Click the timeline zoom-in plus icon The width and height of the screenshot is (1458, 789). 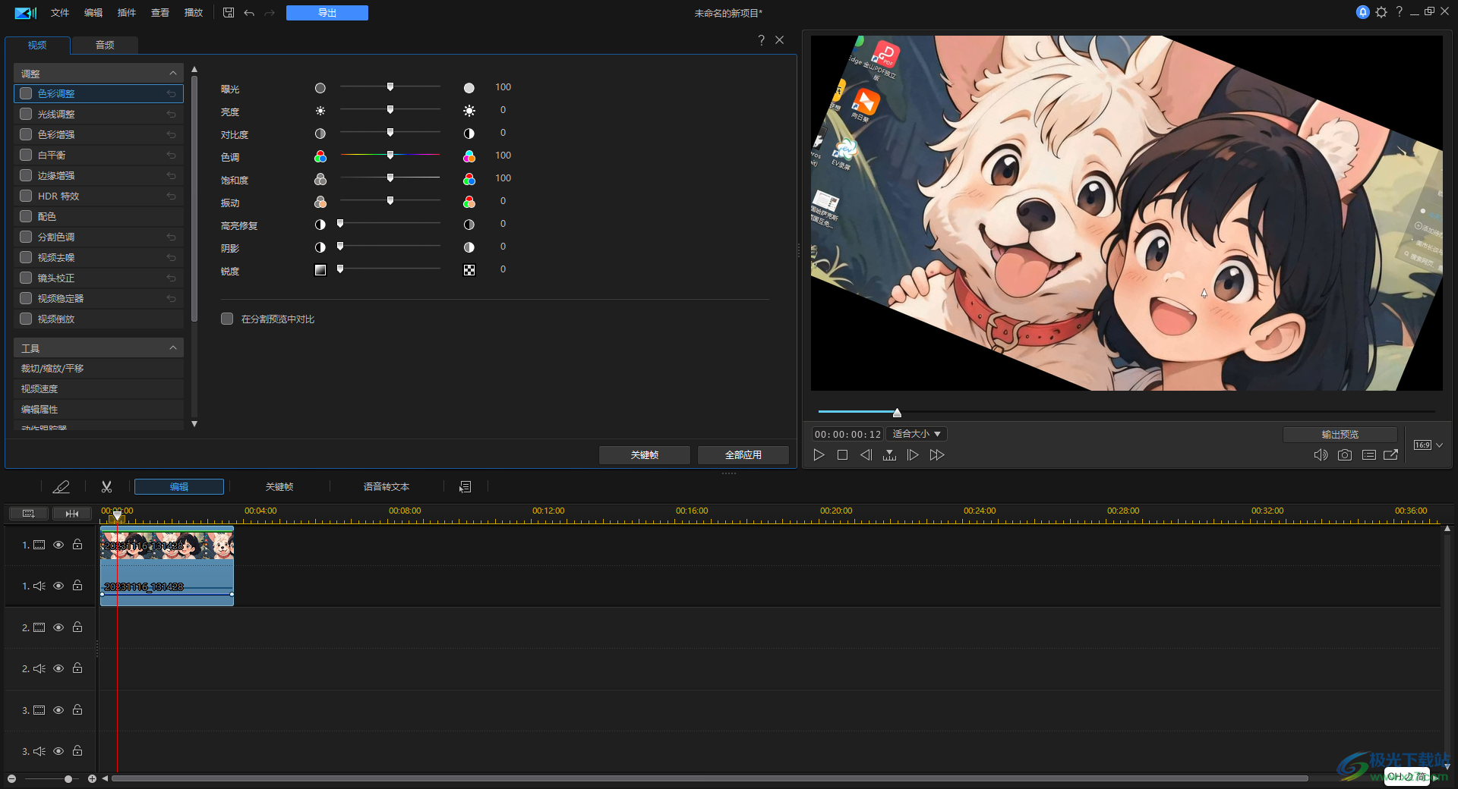click(92, 779)
